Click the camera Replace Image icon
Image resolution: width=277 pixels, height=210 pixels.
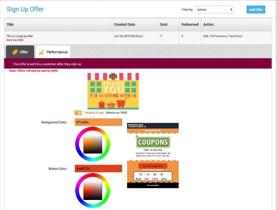point(78,113)
